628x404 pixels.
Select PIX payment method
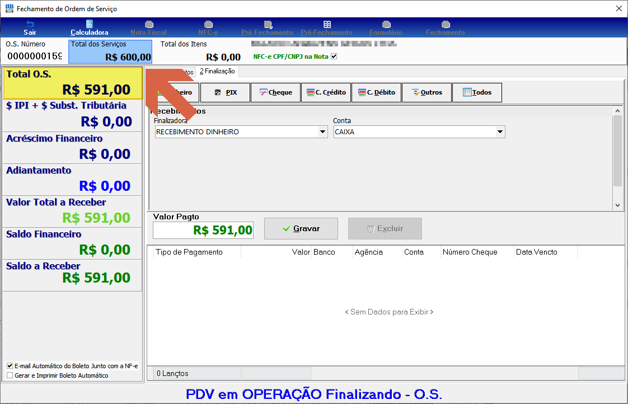[x=226, y=92]
